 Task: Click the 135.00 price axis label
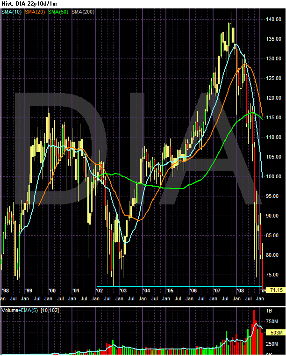(x=274, y=39)
